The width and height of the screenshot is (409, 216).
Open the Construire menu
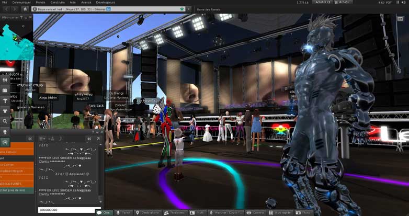coord(58,3)
